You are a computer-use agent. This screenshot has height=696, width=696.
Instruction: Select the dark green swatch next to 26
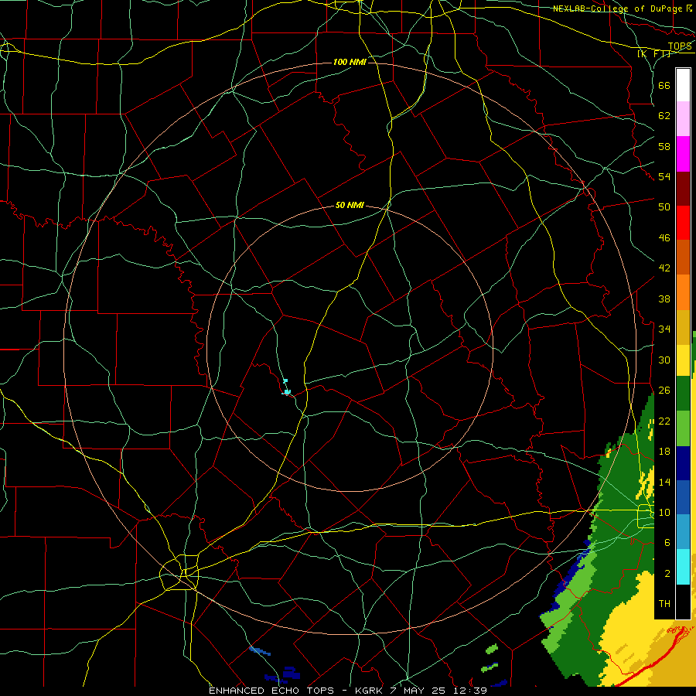pyautogui.click(x=683, y=394)
